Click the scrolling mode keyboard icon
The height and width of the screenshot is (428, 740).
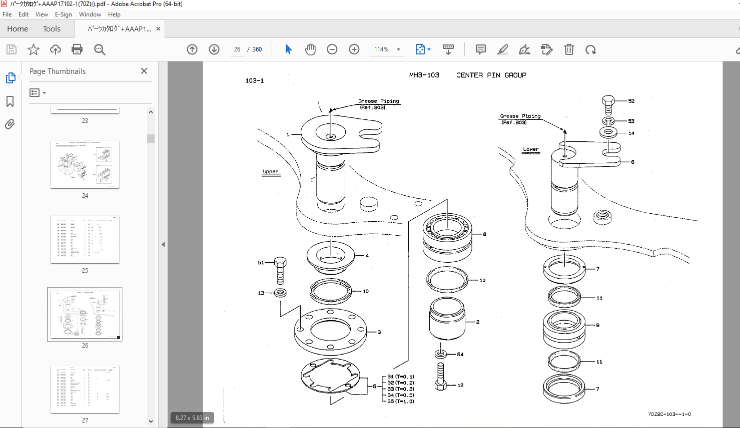point(448,49)
